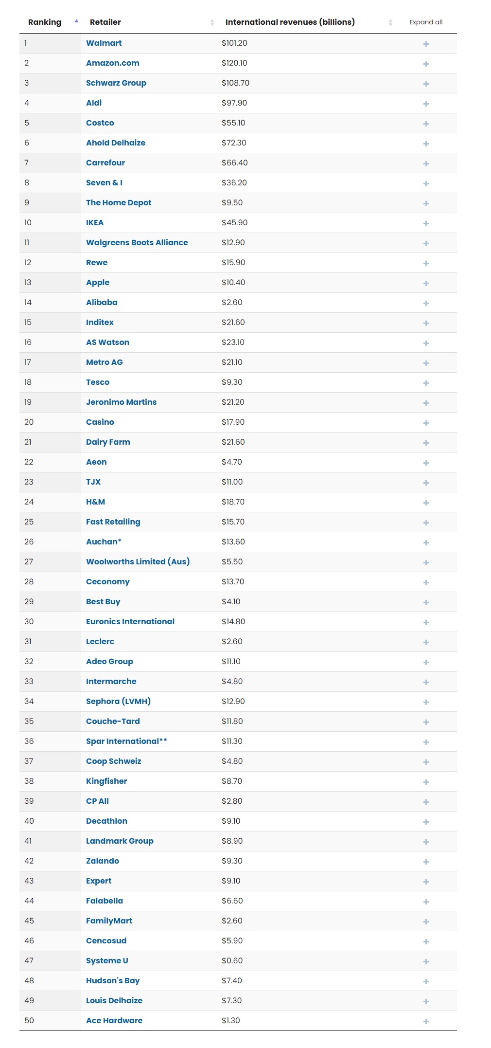The width and height of the screenshot is (491, 1048).
Task: Click plus icon for Costco row
Action: coord(426,124)
